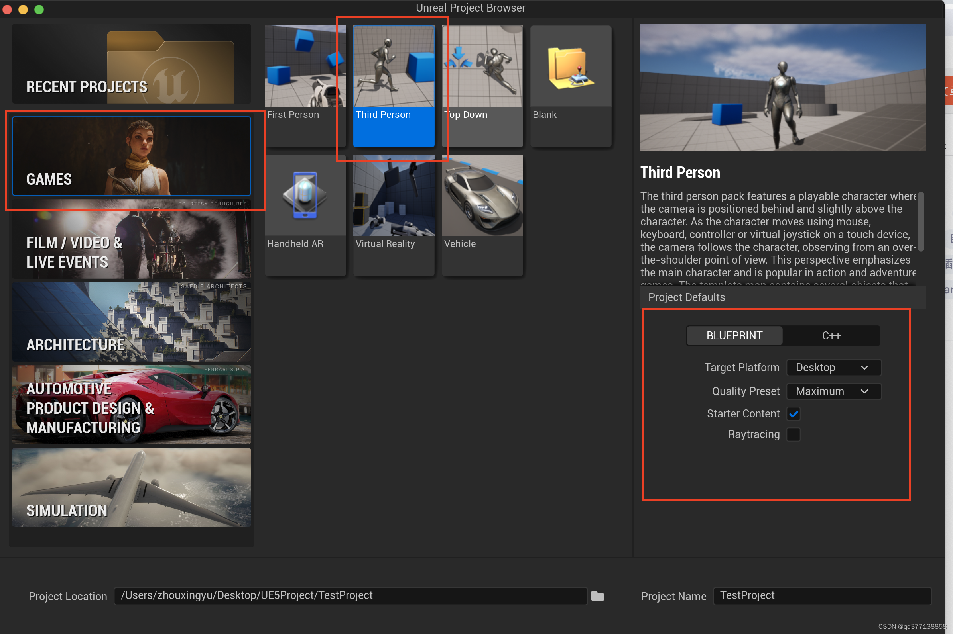This screenshot has height=634, width=953.
Task: Click the browse folder icon for Project Location
Action: (x=597, y=596)
